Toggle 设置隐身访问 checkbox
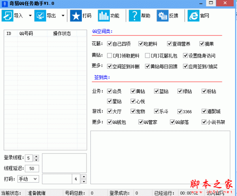 [x=185, y=56]
